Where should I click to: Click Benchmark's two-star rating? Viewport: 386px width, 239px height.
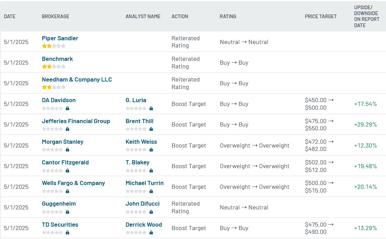[54, 66]
